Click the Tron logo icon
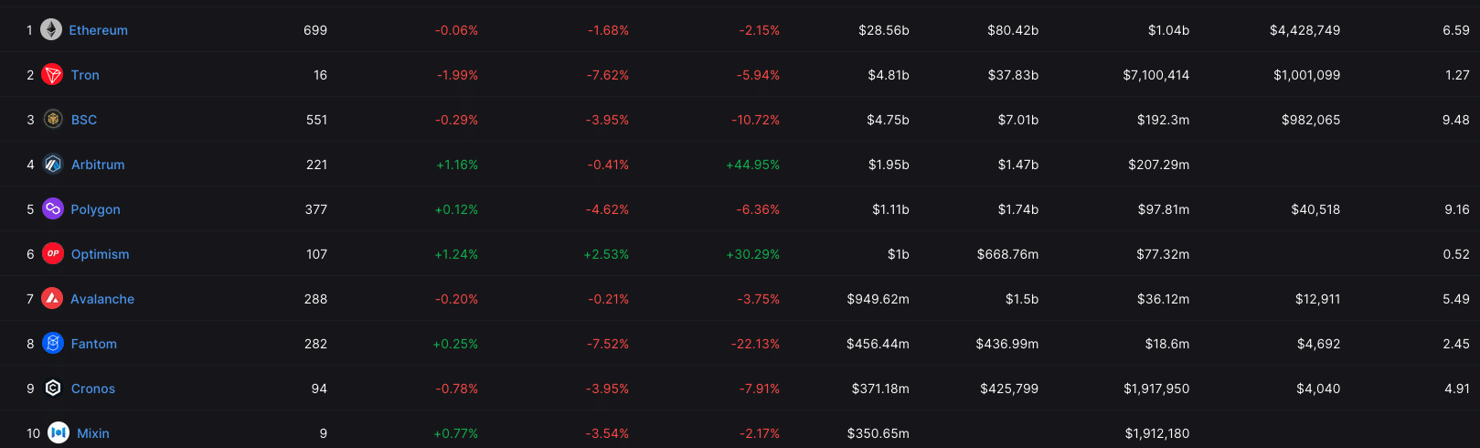This screenshot has width=1480, height=448. tap(53, 75)
